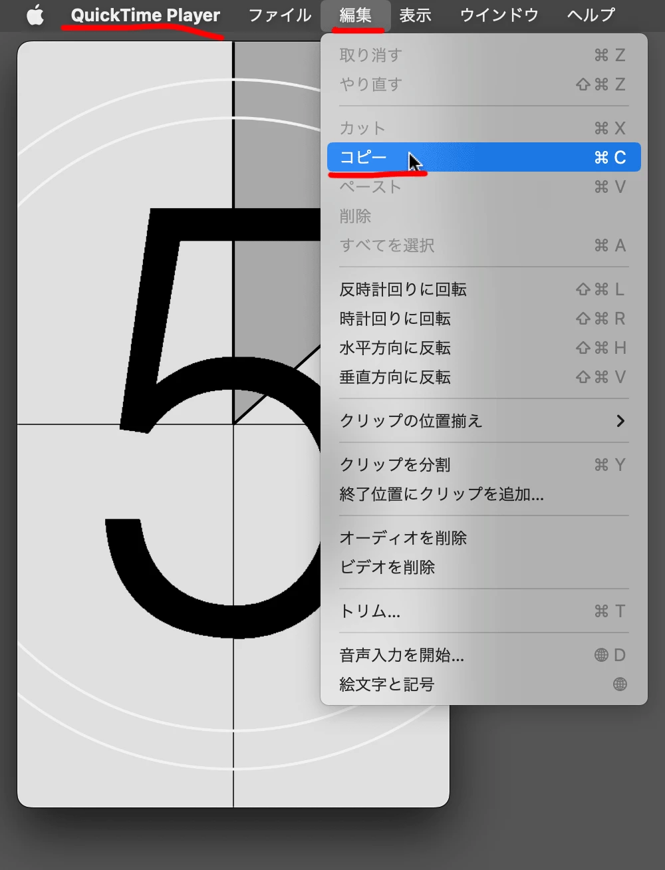Select オーディオを削除 menu item
Screen dimensions: 665x870
pos(484,538)
